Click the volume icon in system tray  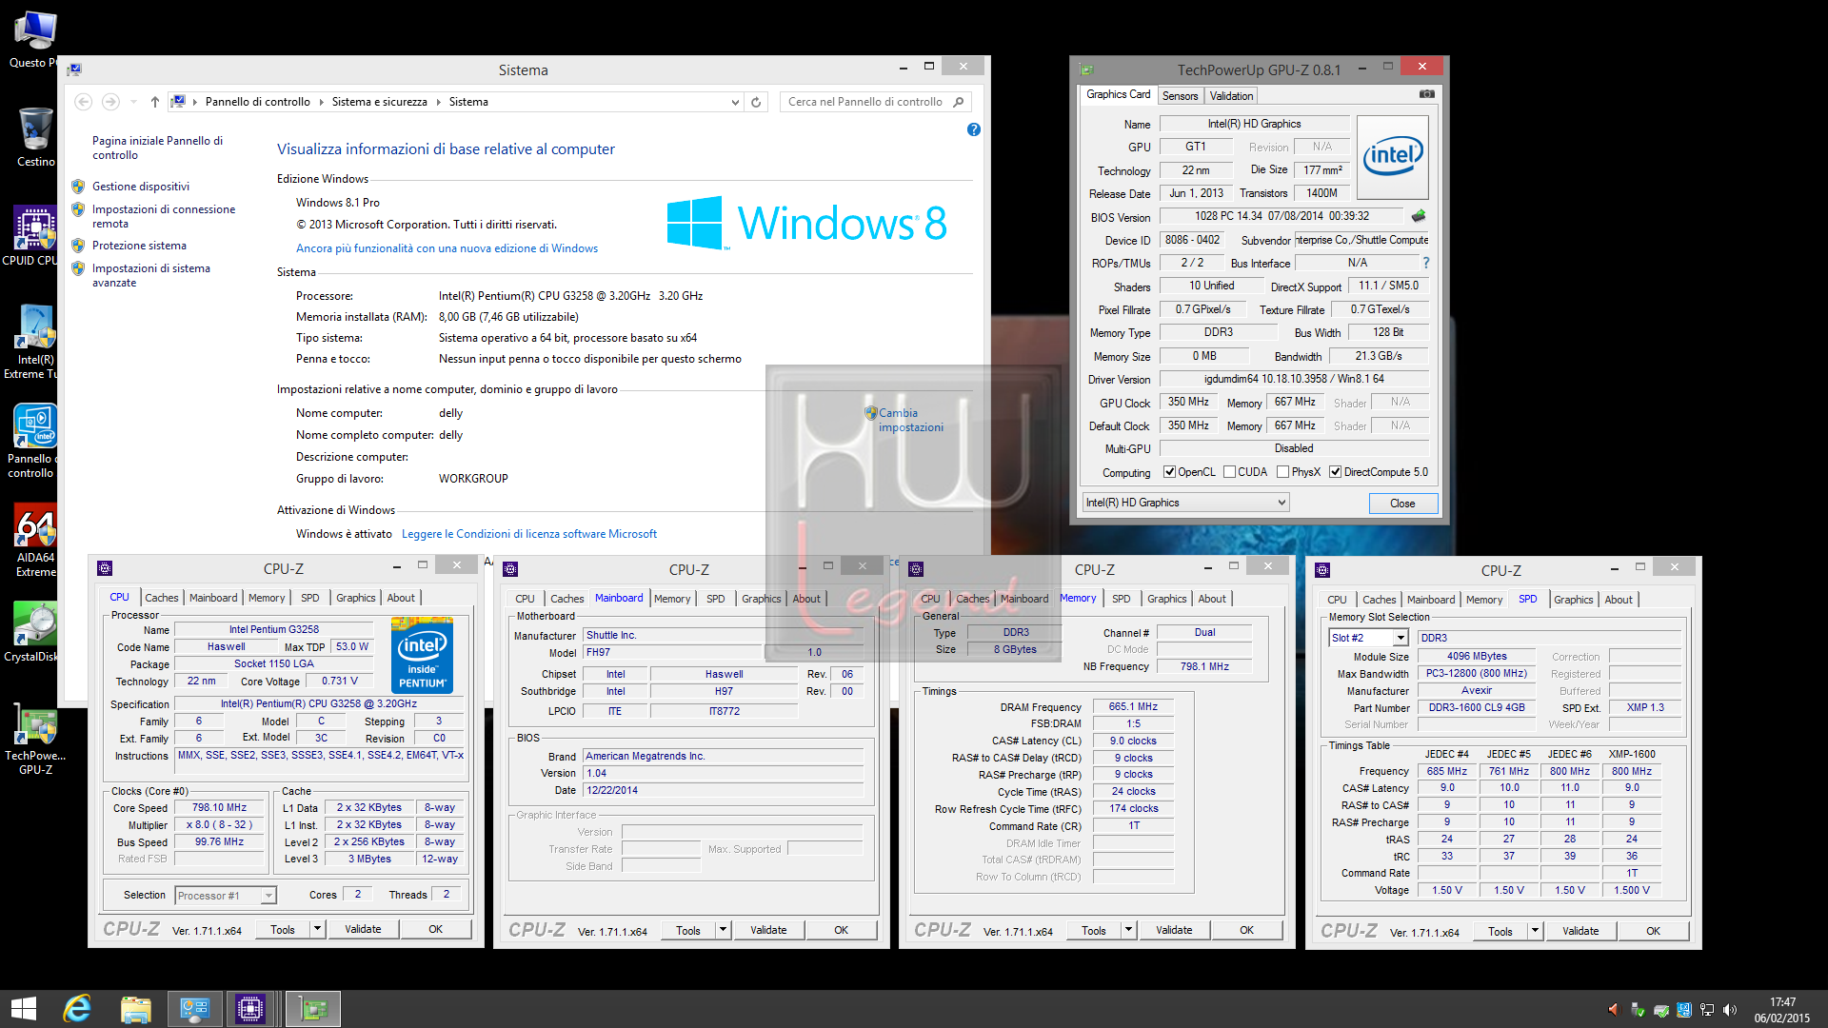[x=1730, y=1010]
